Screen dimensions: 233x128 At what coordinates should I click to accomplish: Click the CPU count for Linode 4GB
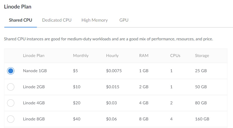(x=171, y=103)
